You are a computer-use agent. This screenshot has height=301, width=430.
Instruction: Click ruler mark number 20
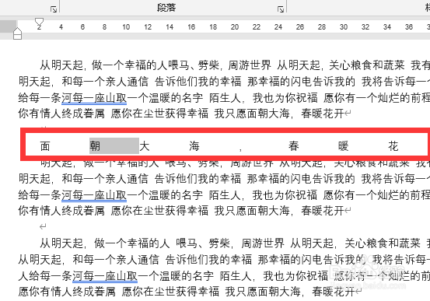[235, 27]
